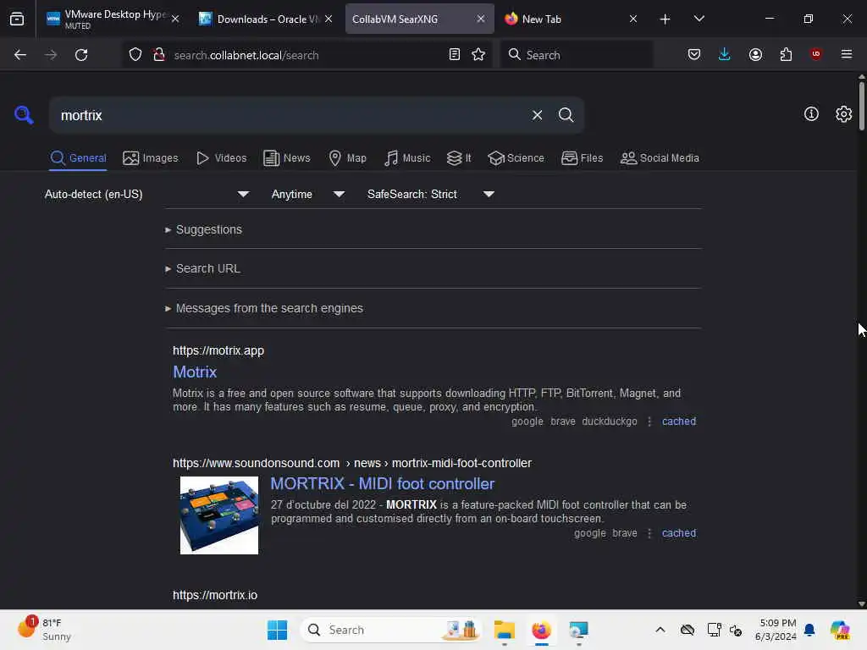Open a new browser tab
This screenshot has width=867, height=650.
pos(665,19)
